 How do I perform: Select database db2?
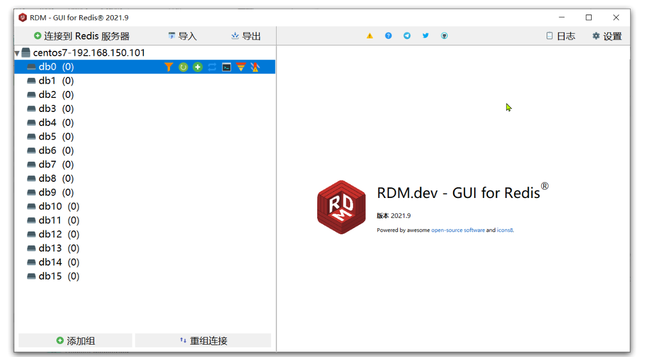point(145,95)
